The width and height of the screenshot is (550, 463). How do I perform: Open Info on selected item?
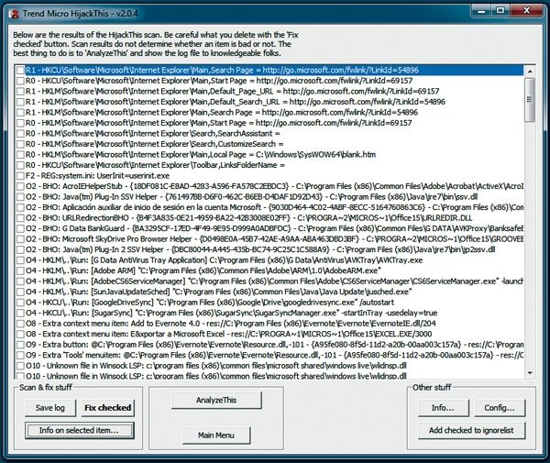click(79, 430)
